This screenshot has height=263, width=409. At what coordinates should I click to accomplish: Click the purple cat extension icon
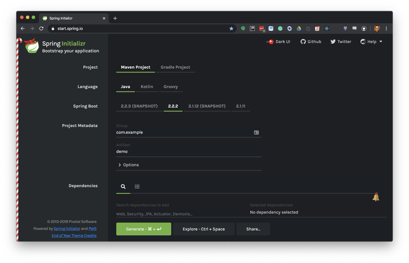345,29
